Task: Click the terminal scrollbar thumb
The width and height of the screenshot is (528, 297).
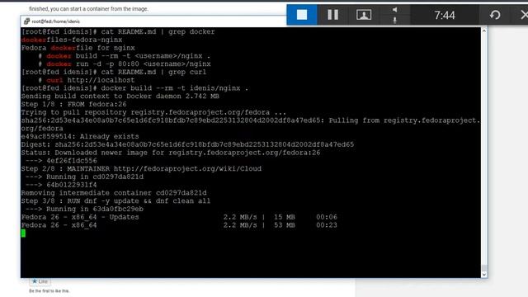Action: (x=484, y=268)
